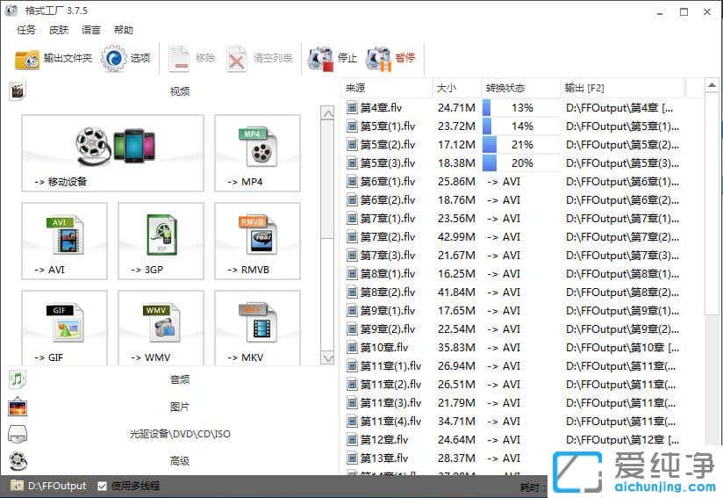Open the 语言 language menu

click(x=91, y=30)
